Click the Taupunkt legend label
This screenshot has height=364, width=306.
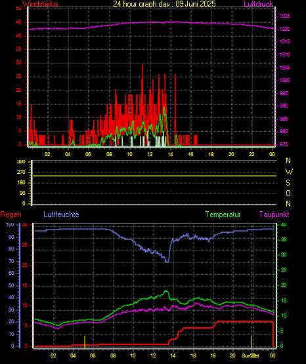[x=274, y=214]
